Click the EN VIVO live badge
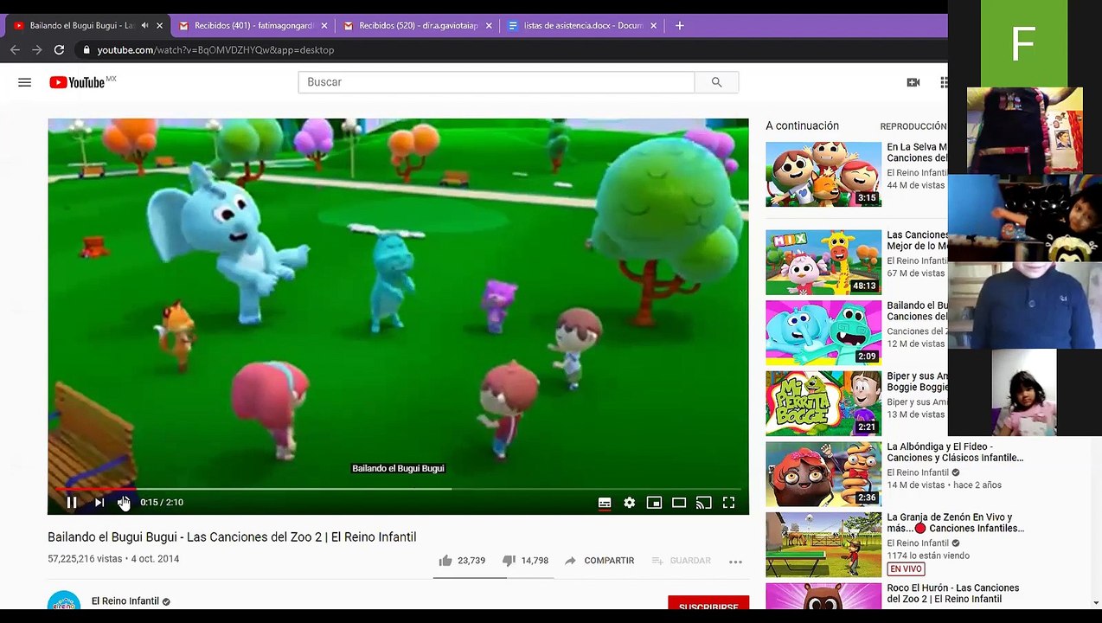Viewport: 1102px width, 623px height. point(906,568)
